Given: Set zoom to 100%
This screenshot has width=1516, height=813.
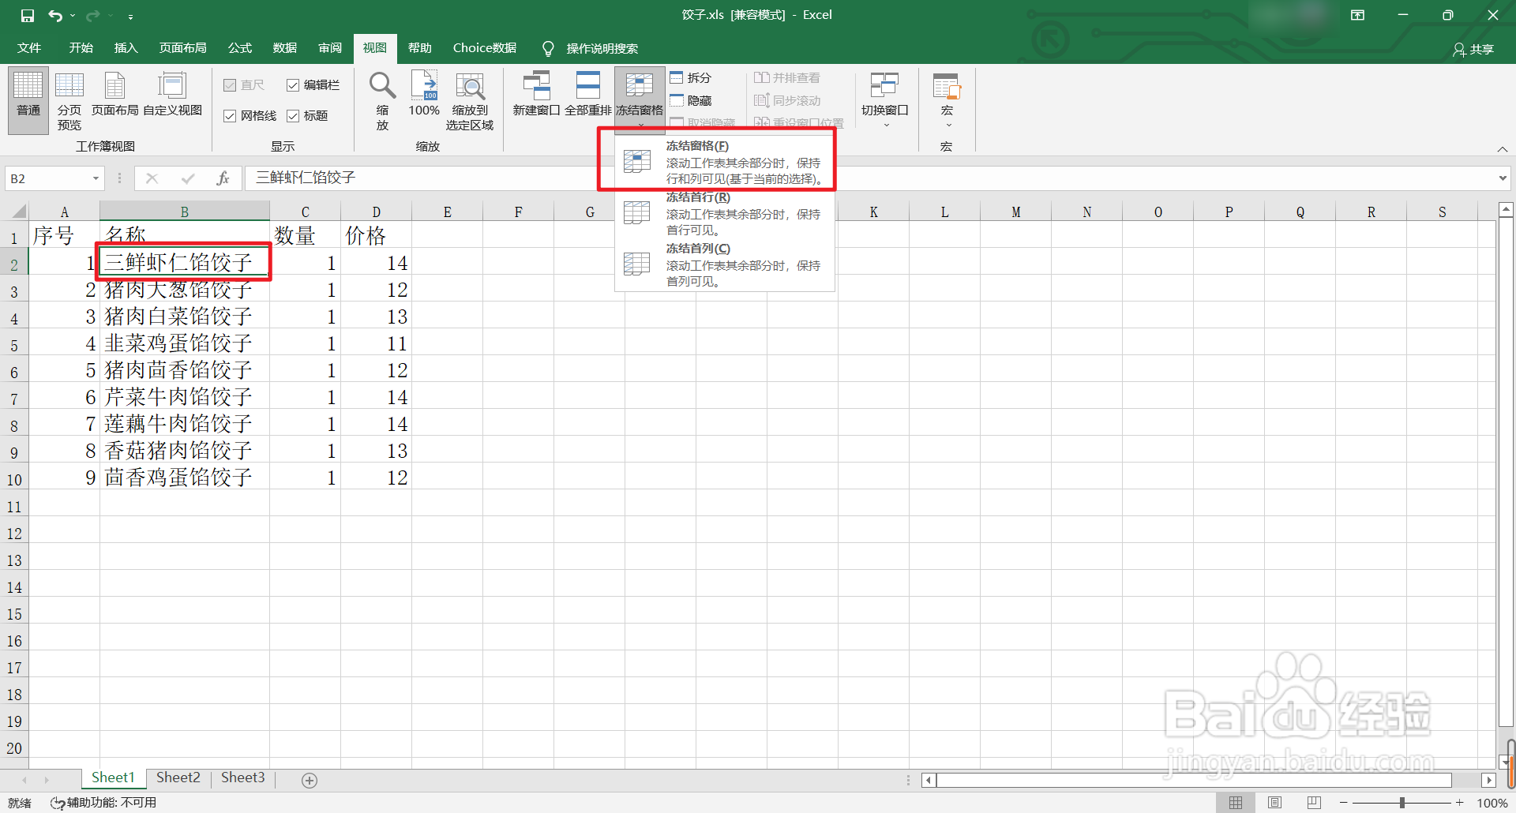Looking at the screenshot, I should click(424, 95).
